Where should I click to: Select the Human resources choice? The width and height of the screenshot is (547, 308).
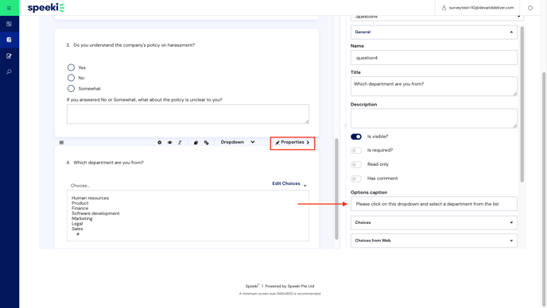tap(91, 198)
